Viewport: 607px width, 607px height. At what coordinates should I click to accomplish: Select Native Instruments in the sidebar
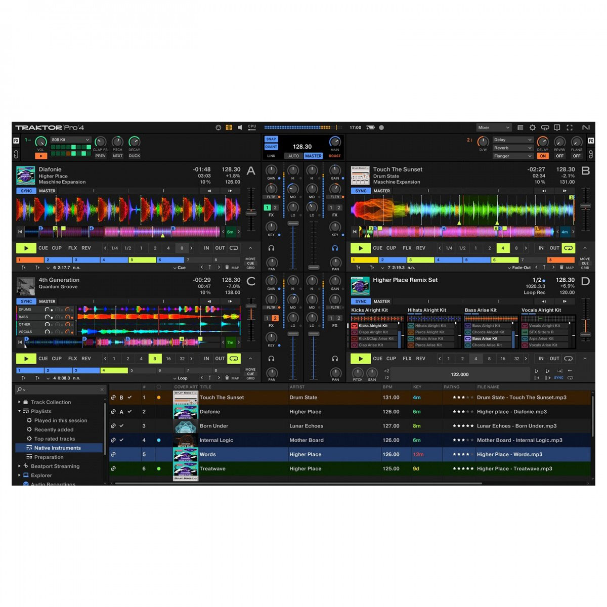point(57,448)
